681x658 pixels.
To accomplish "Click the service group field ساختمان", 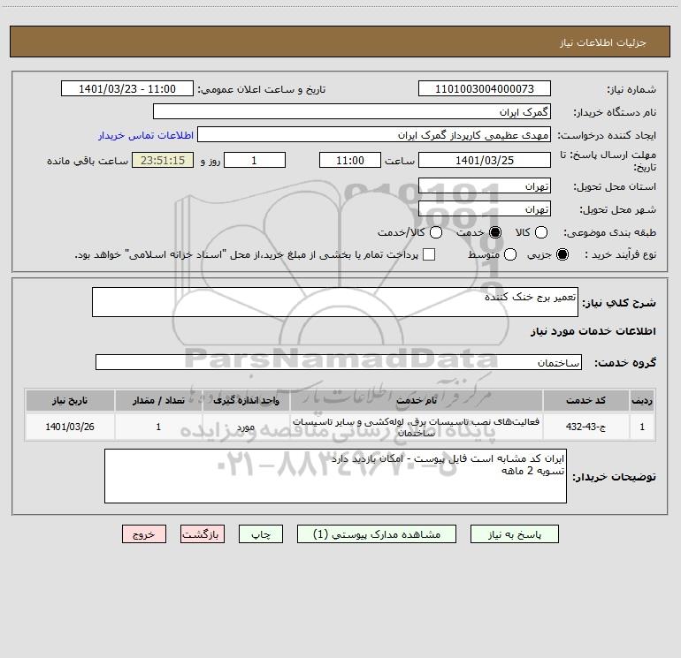I will (x=339, y=362).
